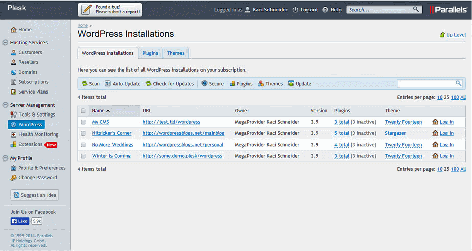
Task: Click Auto-Update in toolbar
Action: point(123,84)
